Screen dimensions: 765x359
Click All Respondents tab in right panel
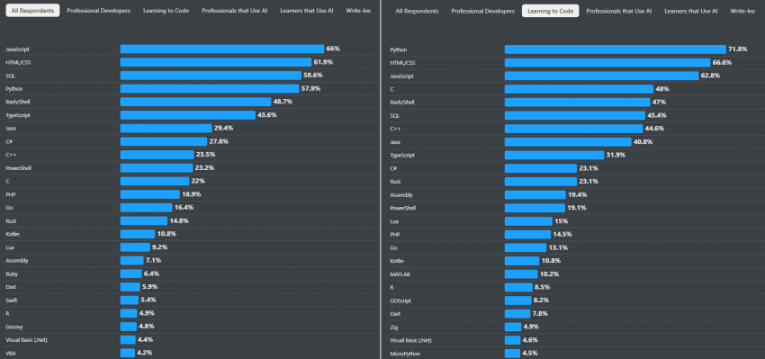click(417, 11)
